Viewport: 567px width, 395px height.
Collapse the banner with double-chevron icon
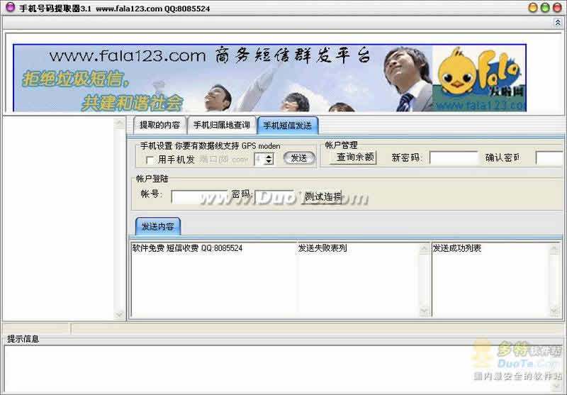[558, 23]
